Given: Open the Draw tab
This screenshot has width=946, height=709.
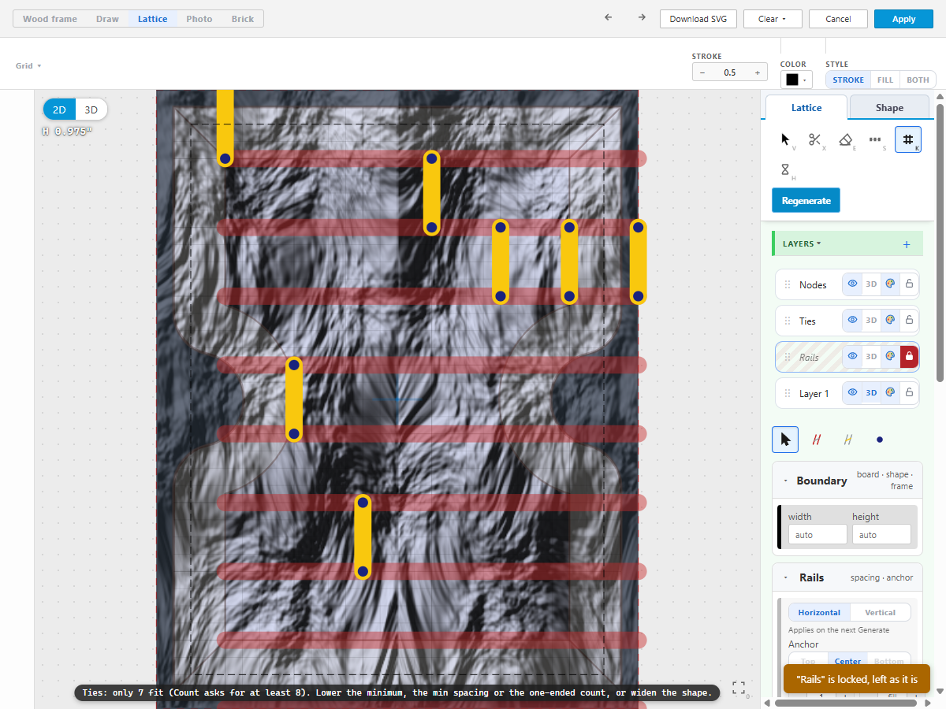Looking at the screenshot, I should pyautogui.click(x=107, y=19).
